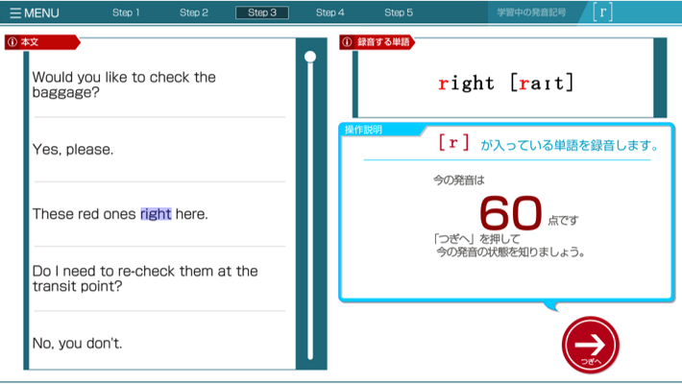Click the scrollbar handle in the text panel
682x384 pixels.
point(310,58)
